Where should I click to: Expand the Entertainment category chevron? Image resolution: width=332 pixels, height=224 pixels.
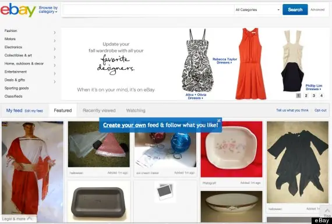(55, 74)
